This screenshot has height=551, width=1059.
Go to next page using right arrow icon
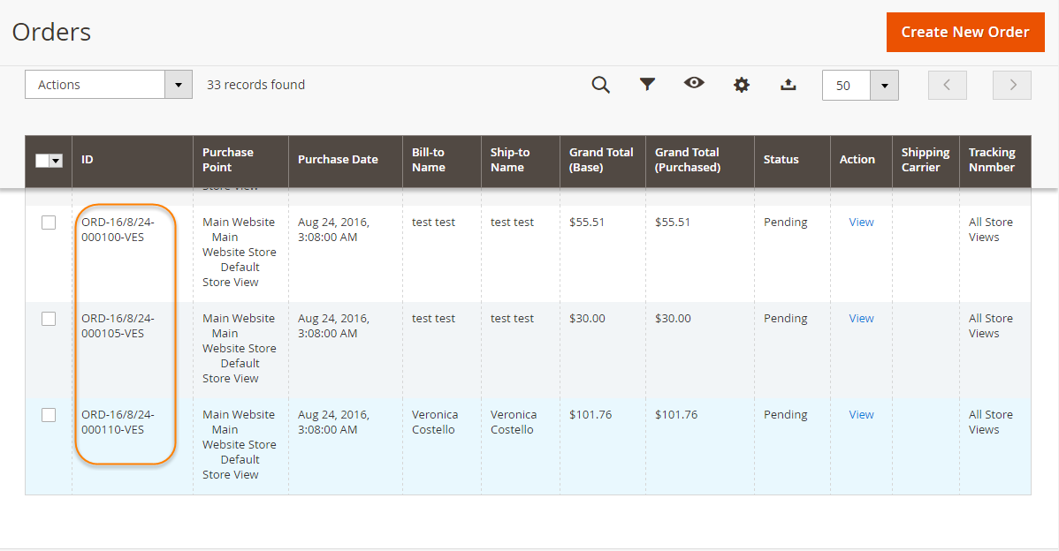tap(1011, 85)
